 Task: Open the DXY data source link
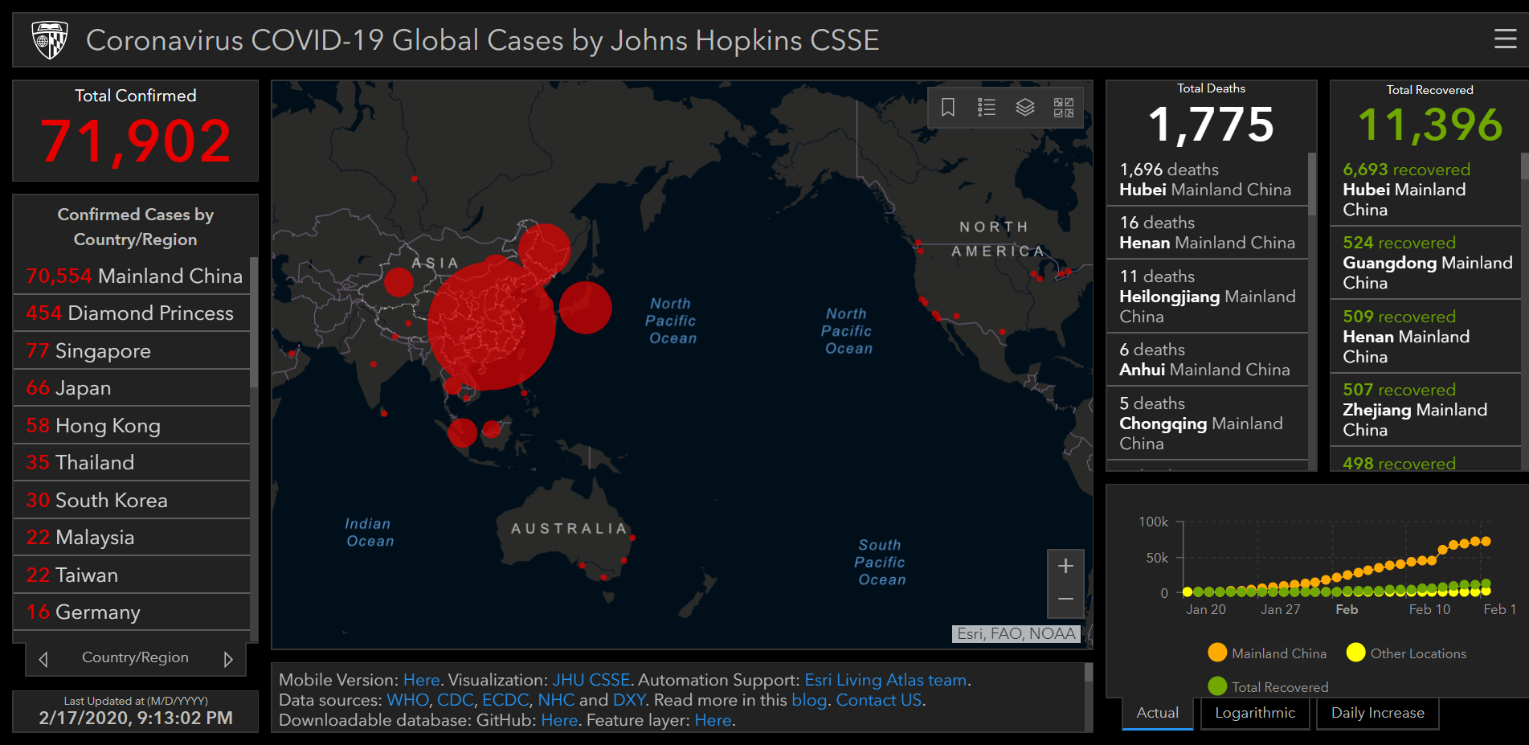629,700
